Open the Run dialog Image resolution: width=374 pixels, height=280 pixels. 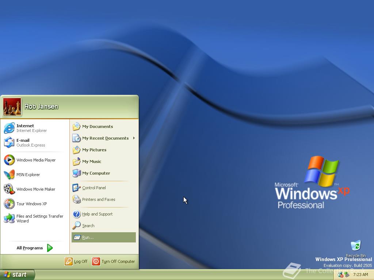tap(88, 237)
